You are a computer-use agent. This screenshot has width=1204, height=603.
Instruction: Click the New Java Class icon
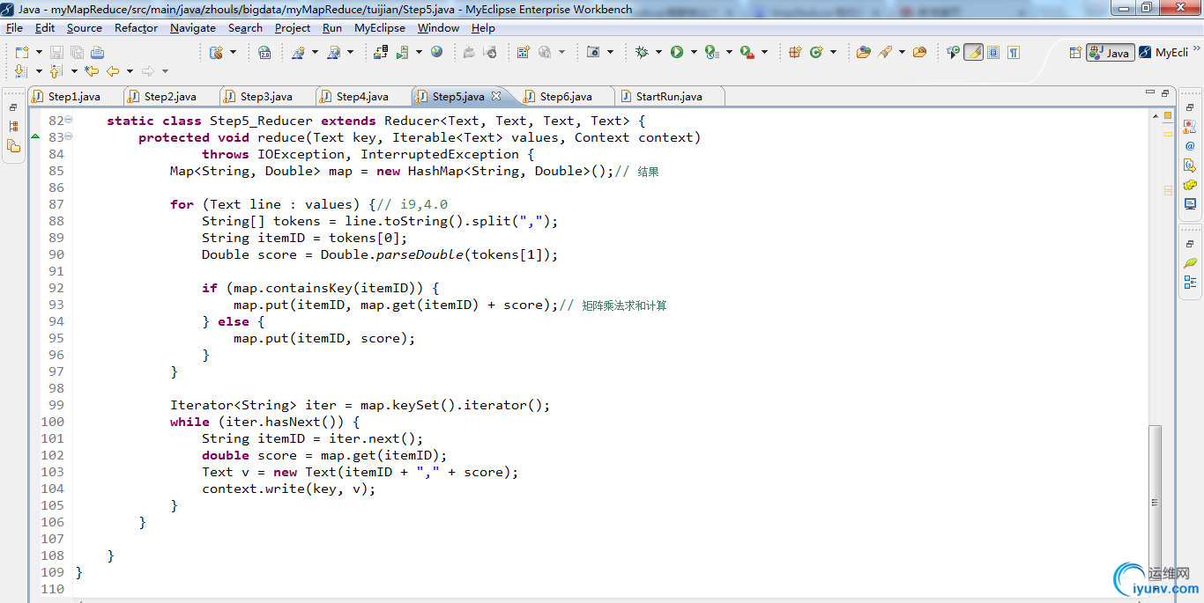pyautogui.click(x=816, y=52)
